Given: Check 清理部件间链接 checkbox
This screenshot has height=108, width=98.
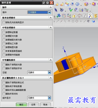Looking at the screenshot, I should click(4, 55).
